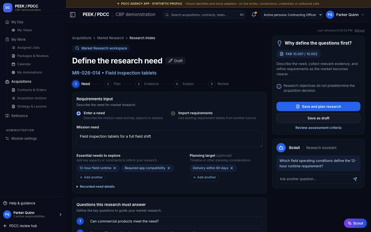Remove the Delivery within 60 days tag
Viewport: 371px width, 232px height.
click(232, 168)
